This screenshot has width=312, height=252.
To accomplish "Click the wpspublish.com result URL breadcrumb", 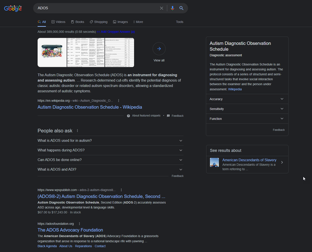I will pyautogui.click(x=77, y=190).
